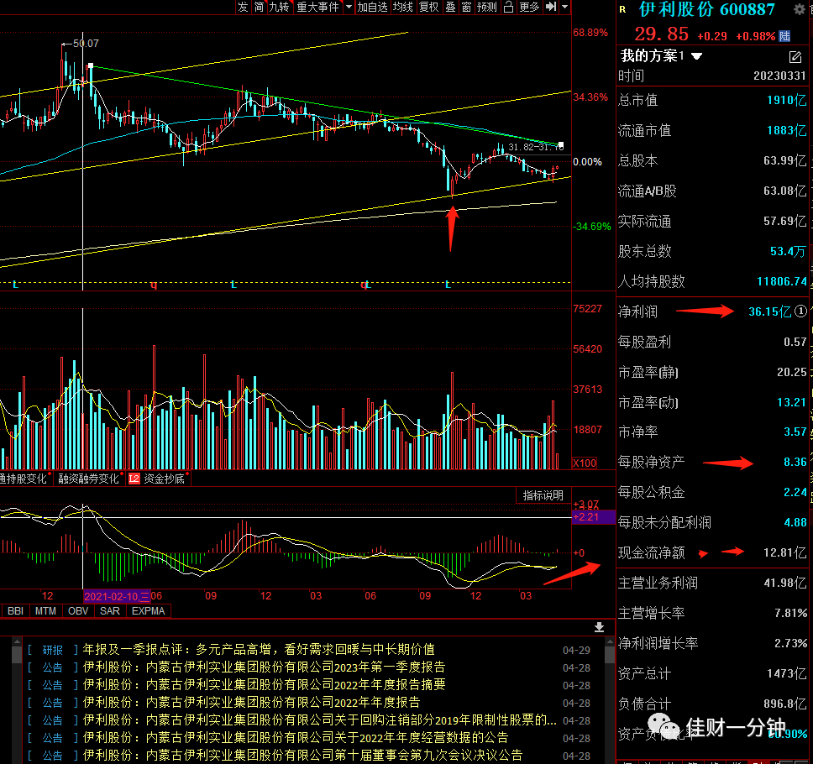This screenshot has height=764, width=813.
Task: Open 第十届董事会第九次会议决议公告 link
Action: click(303, 755)
